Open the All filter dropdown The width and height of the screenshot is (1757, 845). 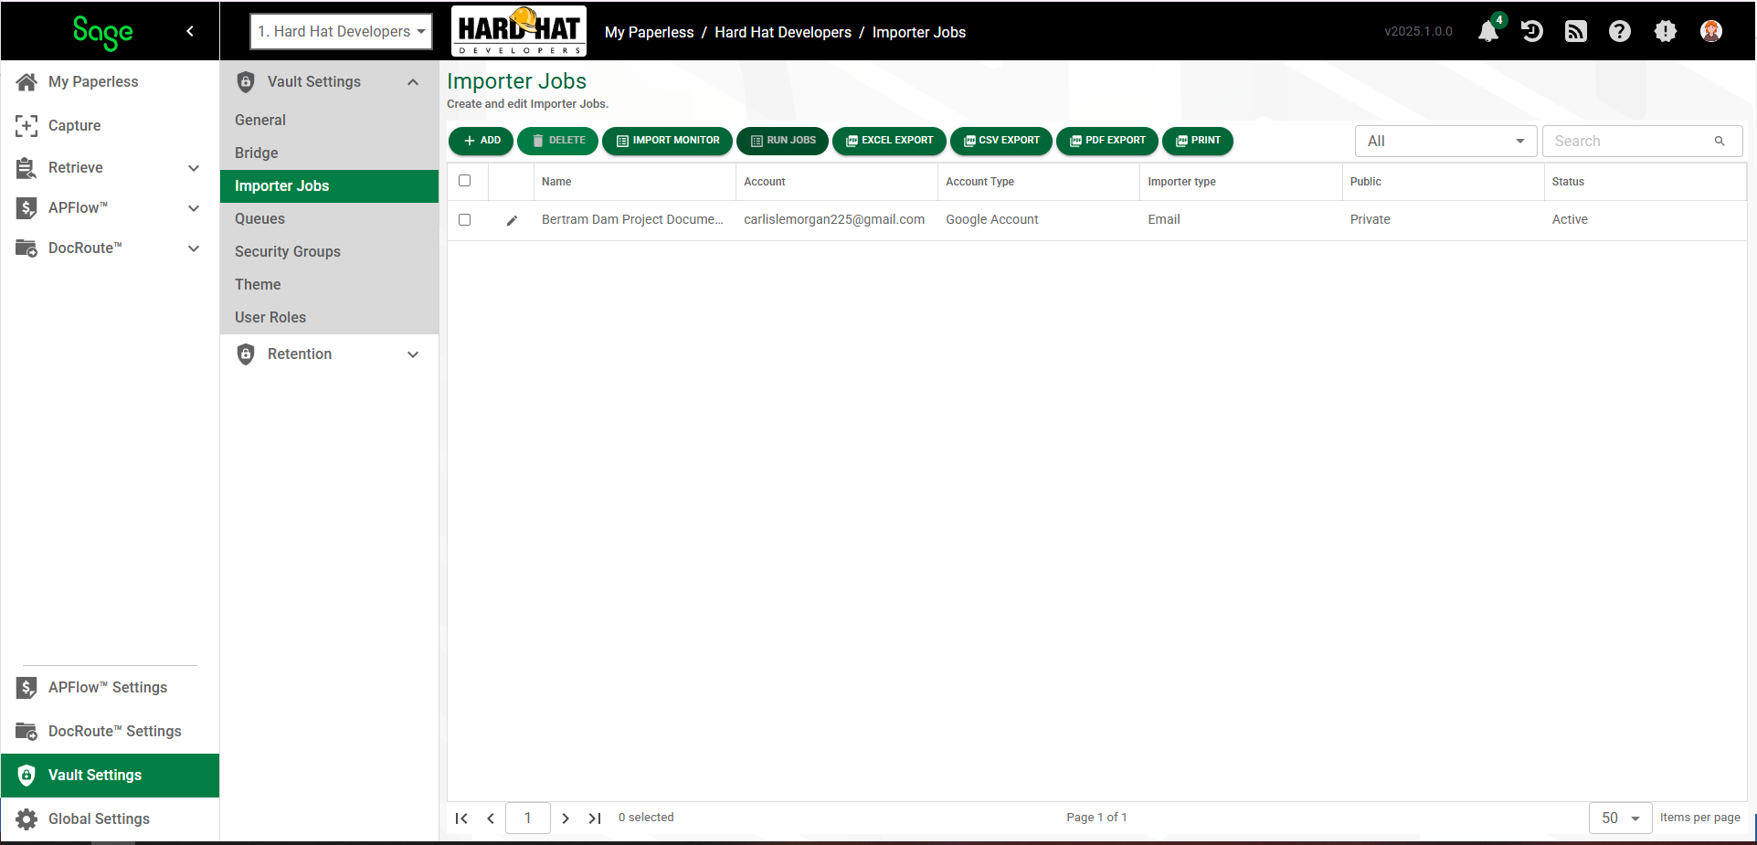[1445, 141]
